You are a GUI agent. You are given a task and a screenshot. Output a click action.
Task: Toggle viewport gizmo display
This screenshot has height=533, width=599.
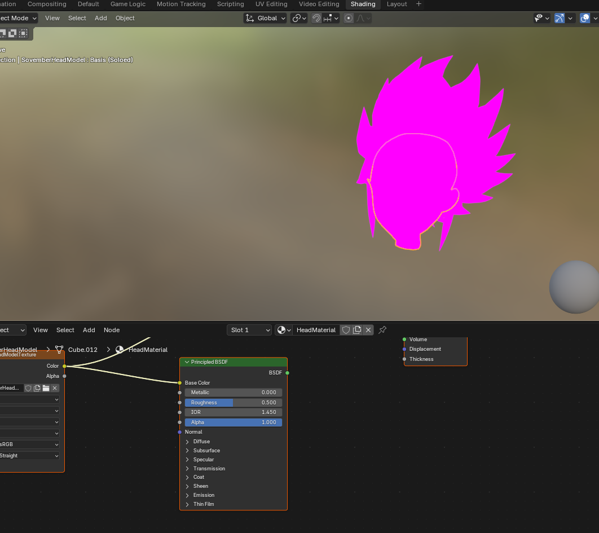pyautogui.click(x=560, y=18)
